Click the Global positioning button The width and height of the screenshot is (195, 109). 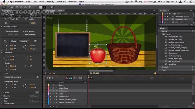(x=14, y=41)
